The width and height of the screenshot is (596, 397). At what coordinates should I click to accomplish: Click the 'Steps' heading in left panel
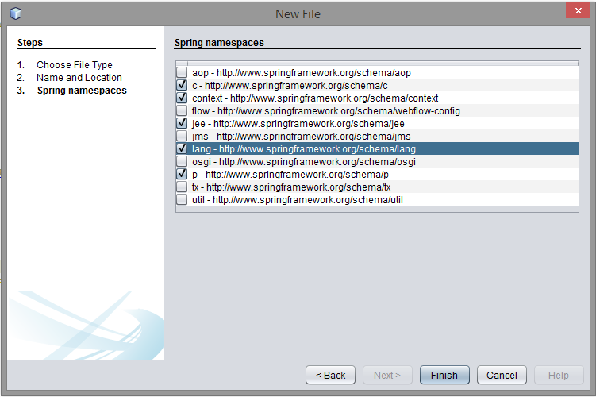click(30, 43)
